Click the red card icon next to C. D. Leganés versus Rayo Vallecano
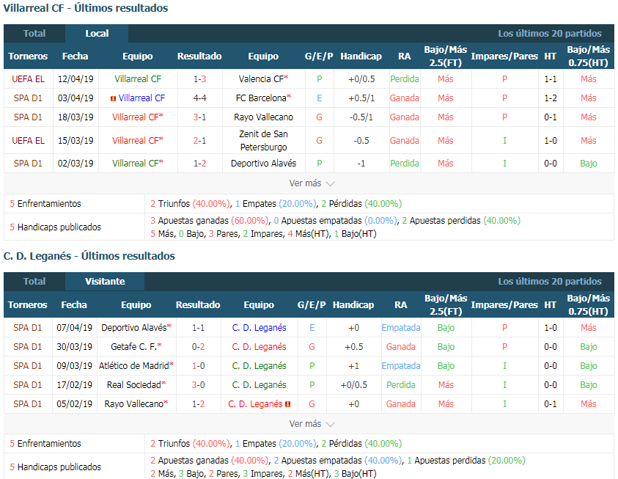Viewport: 618px width, 479px height. 287,404
